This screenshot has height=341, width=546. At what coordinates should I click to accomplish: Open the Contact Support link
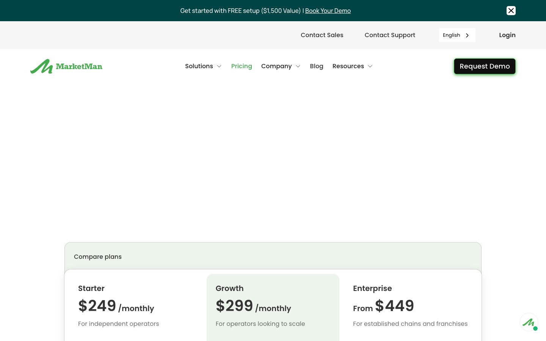tap(390, 35)
